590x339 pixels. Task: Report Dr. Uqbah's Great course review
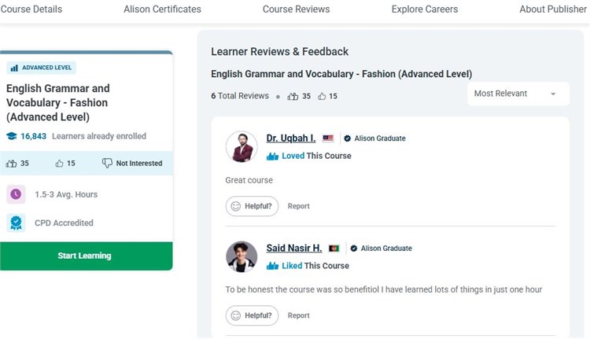tap(299, 206)
